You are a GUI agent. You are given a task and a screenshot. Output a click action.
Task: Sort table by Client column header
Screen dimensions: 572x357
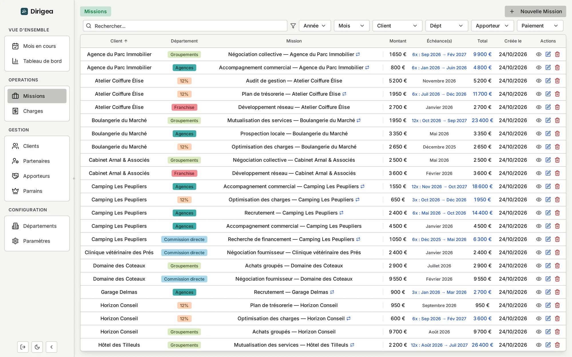click(119, 41)
